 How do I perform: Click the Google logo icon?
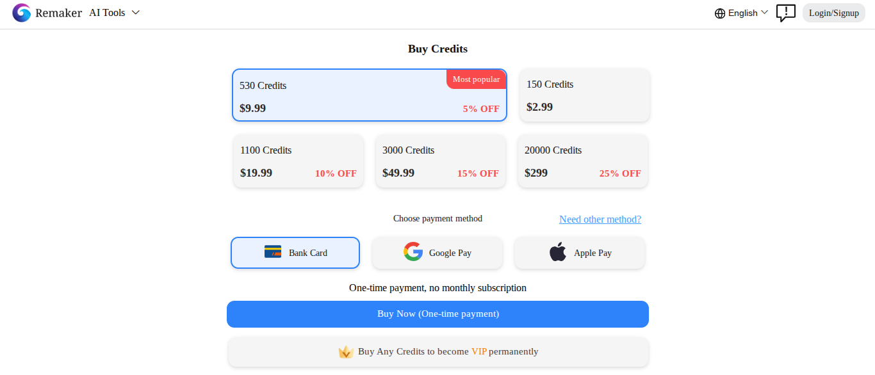pos(413,252)
